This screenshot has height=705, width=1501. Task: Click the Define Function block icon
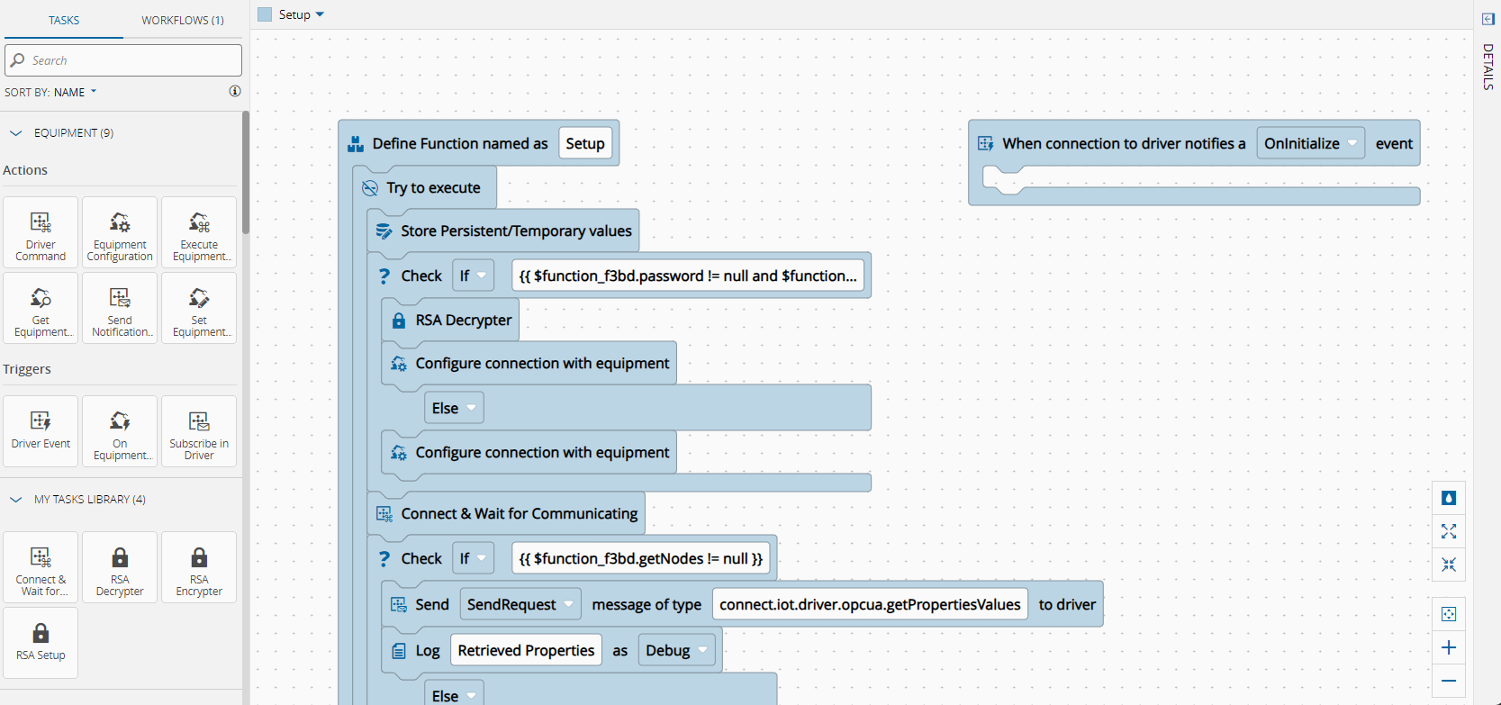[x=356, y=144]
